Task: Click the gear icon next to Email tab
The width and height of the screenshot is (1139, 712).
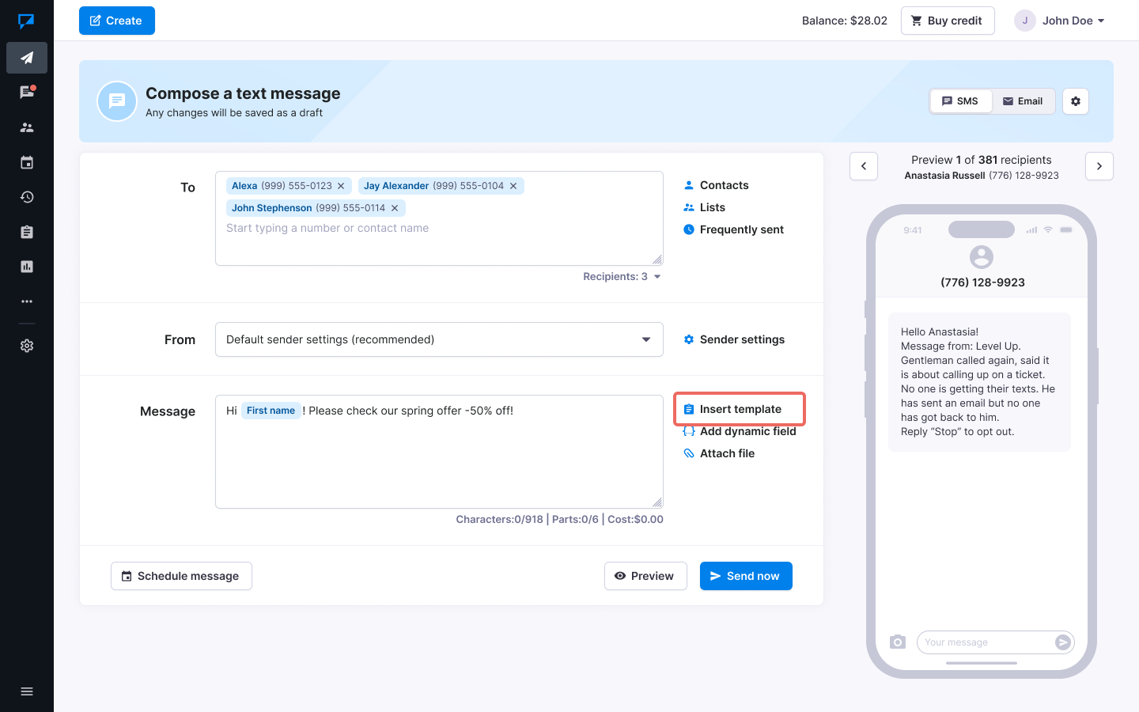Action: 1075,101
